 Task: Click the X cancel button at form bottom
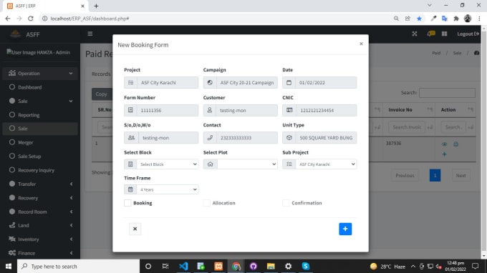pos(135,229)
